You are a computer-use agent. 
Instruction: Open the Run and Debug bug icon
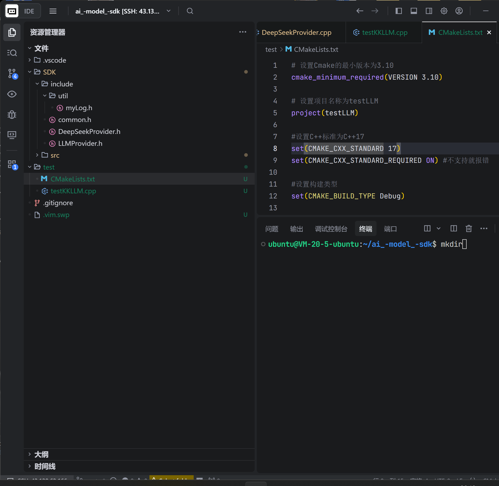pos(12,115)
